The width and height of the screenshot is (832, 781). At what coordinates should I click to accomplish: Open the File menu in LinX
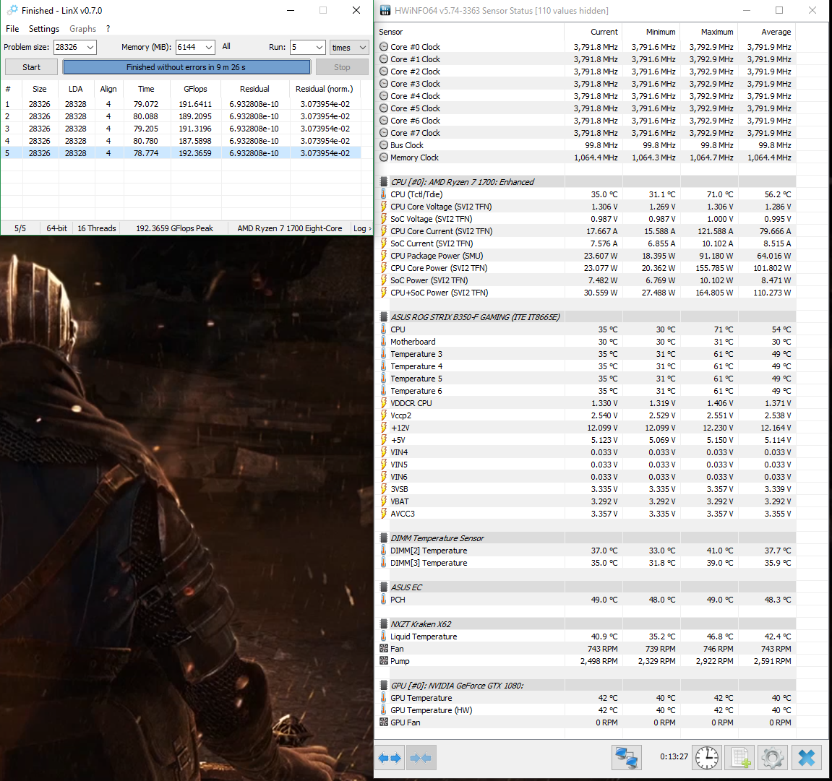pos(12,29)
